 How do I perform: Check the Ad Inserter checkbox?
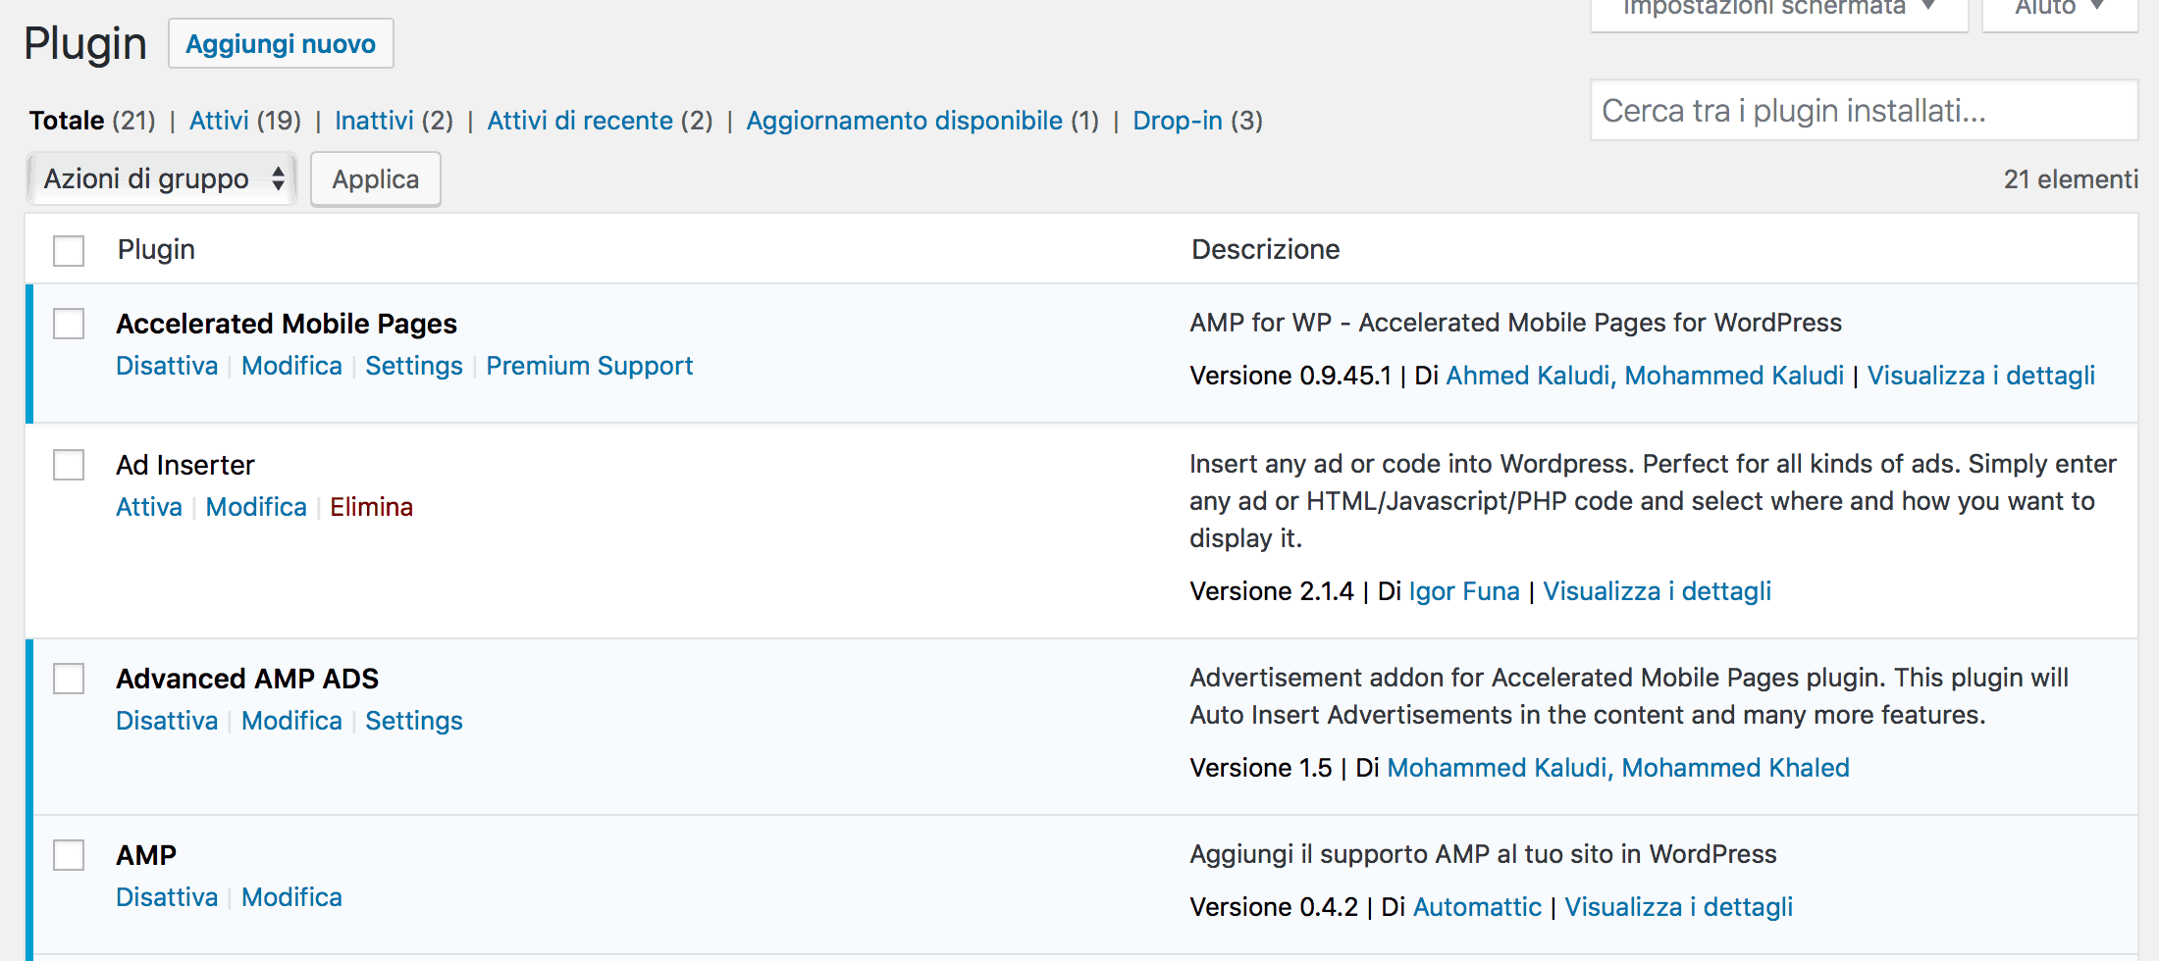click(x=68, y=465)
